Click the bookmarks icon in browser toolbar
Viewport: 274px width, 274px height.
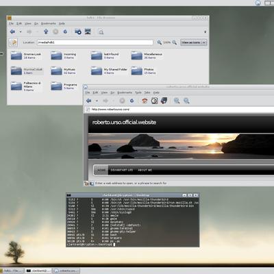(x=164, y=101)
